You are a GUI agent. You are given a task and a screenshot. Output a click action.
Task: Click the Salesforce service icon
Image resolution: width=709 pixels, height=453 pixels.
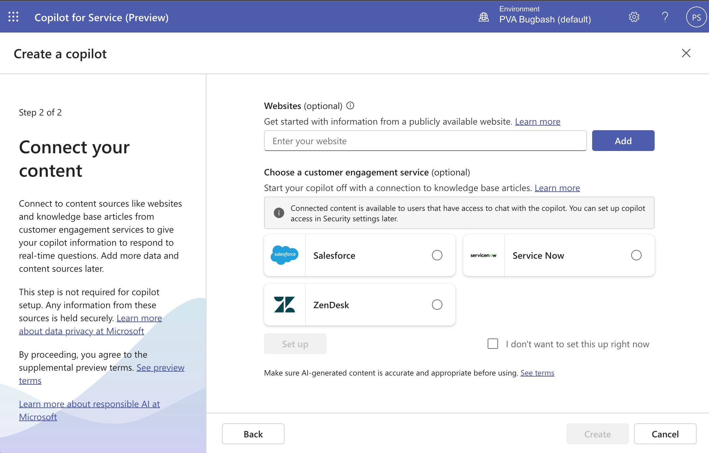[284, 255]
